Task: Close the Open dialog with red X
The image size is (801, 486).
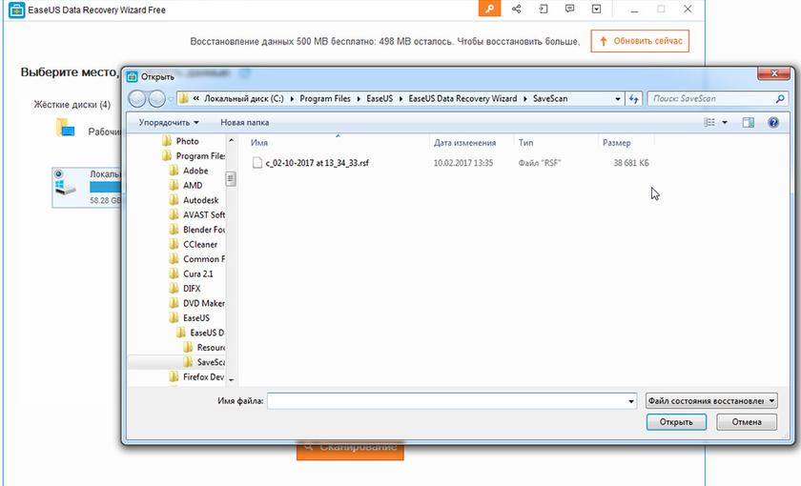Action: (773, 73)
